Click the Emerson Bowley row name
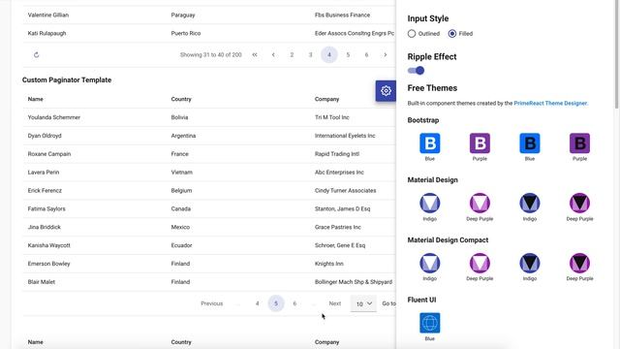 pyautogui.click(x=49, y=264)
